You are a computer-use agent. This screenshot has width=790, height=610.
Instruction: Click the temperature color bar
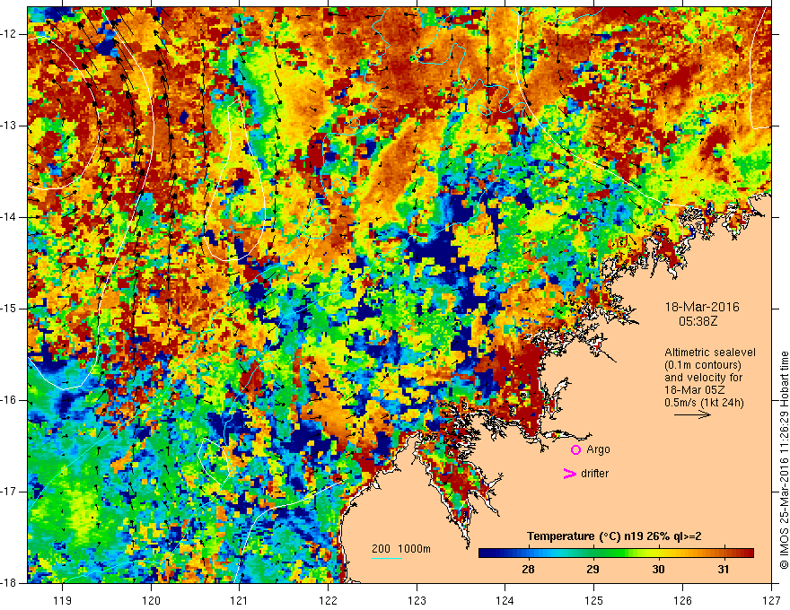pyautogui.click(x=616, y=553)
